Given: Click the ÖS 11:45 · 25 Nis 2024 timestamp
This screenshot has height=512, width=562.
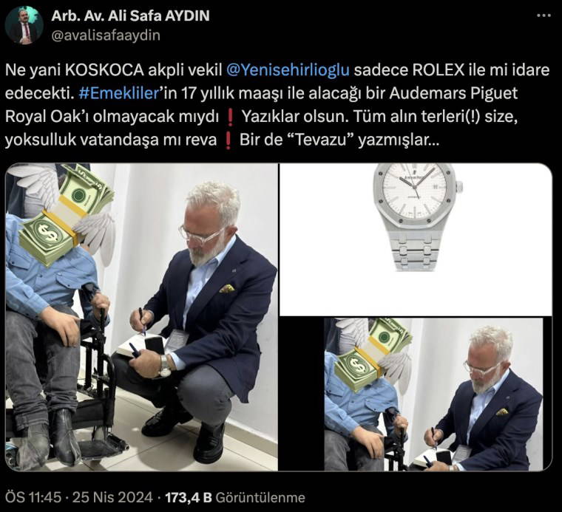Looking at the screenshot, I should coord(79,498).
